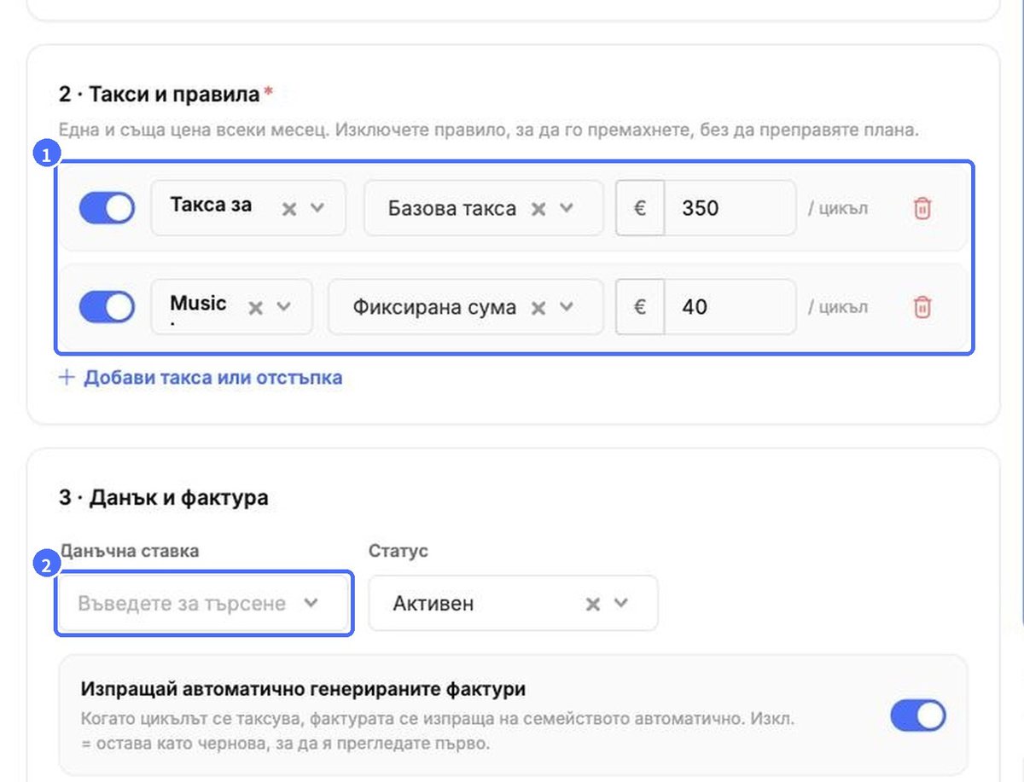Image resolution: width=1024 pixels, height=782 pixels.
Task: Click the euro symbol before 350
Action: click(640, 208)
